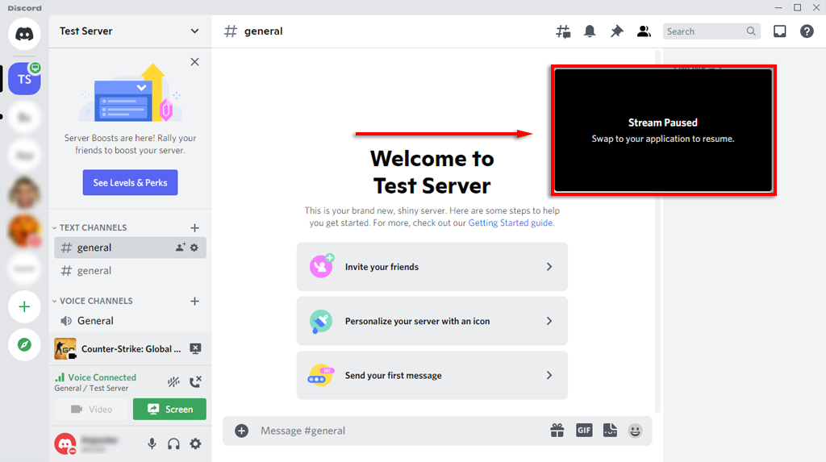Deafen with the headphones icon
Image resolution: width=826 pixels, height=462 pixels.
tap(173, 443)
